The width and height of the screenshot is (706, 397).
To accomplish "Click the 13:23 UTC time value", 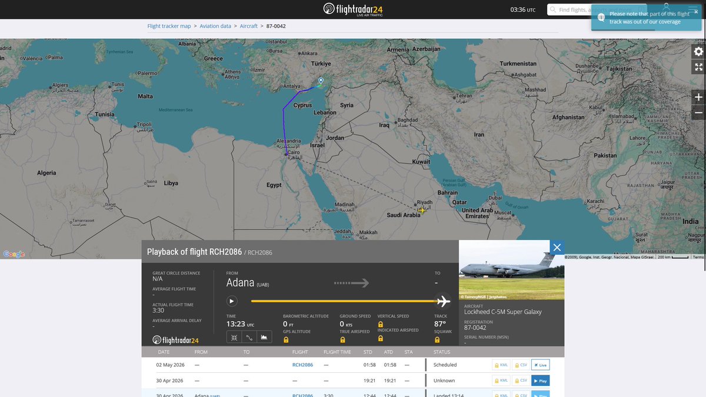I will tap(240, 324).
